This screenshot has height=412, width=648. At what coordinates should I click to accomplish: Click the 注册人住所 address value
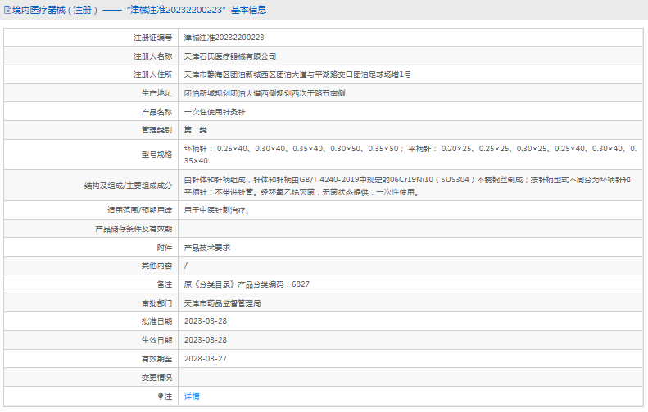tap(297, 74)
